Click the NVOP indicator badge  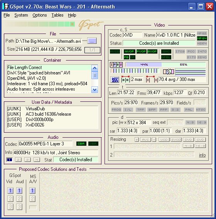pyautogui.click(x=129, y=51)
